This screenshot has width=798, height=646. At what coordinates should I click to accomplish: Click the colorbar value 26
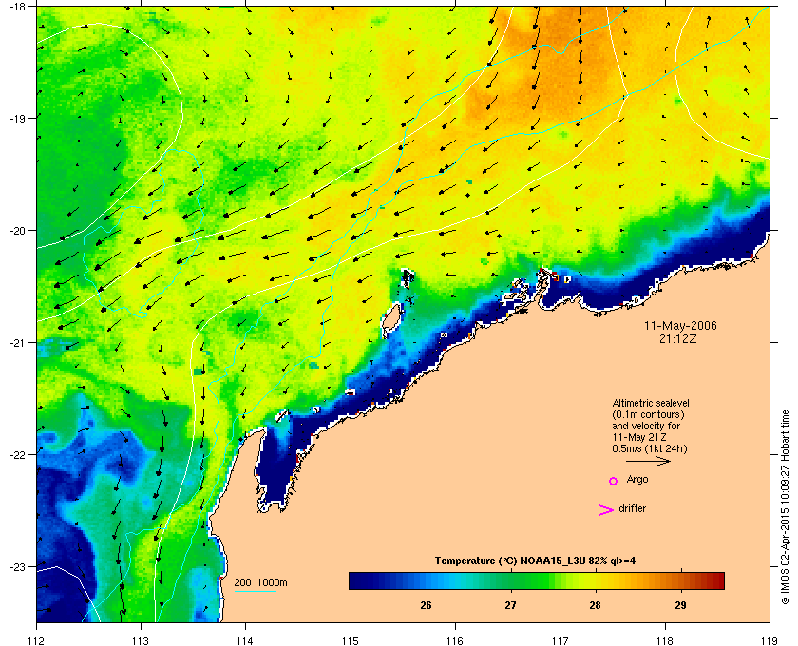[426, 605]
